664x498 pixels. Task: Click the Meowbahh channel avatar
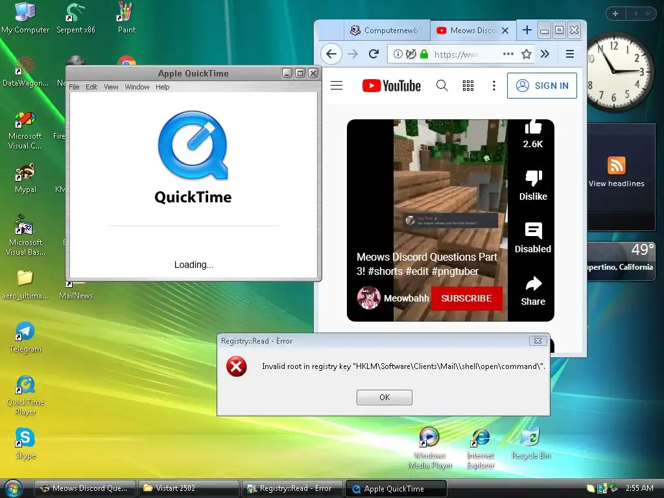click(368, 298)
